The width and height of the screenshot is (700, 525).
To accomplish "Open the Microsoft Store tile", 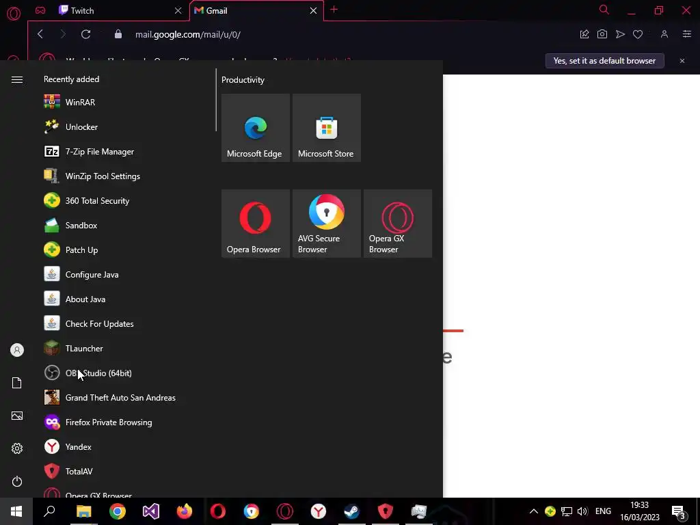I will [326, 128].
